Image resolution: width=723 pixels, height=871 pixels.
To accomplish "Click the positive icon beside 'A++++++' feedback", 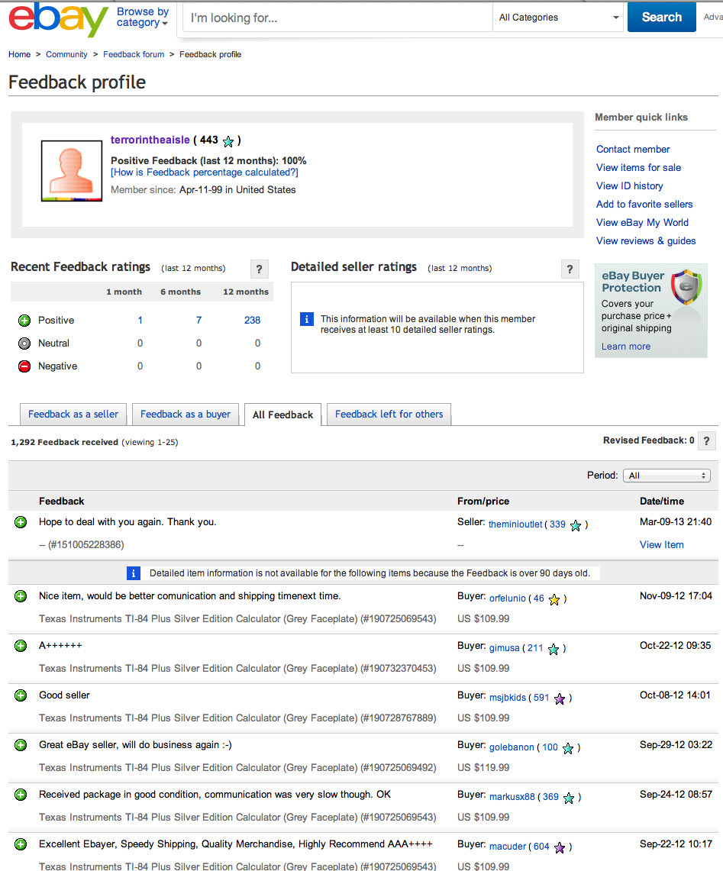I will [x=21, y=646].
